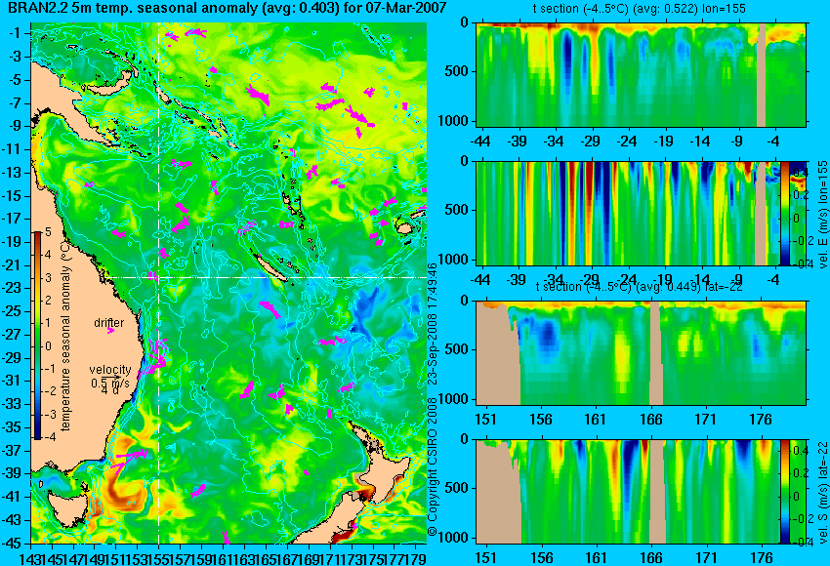
Task: Click the 't section' title ending in lon=155
Action: point(639,9)
